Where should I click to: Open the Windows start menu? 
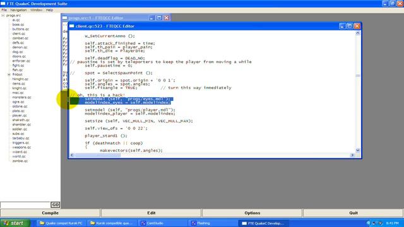(x=15, y=223)
